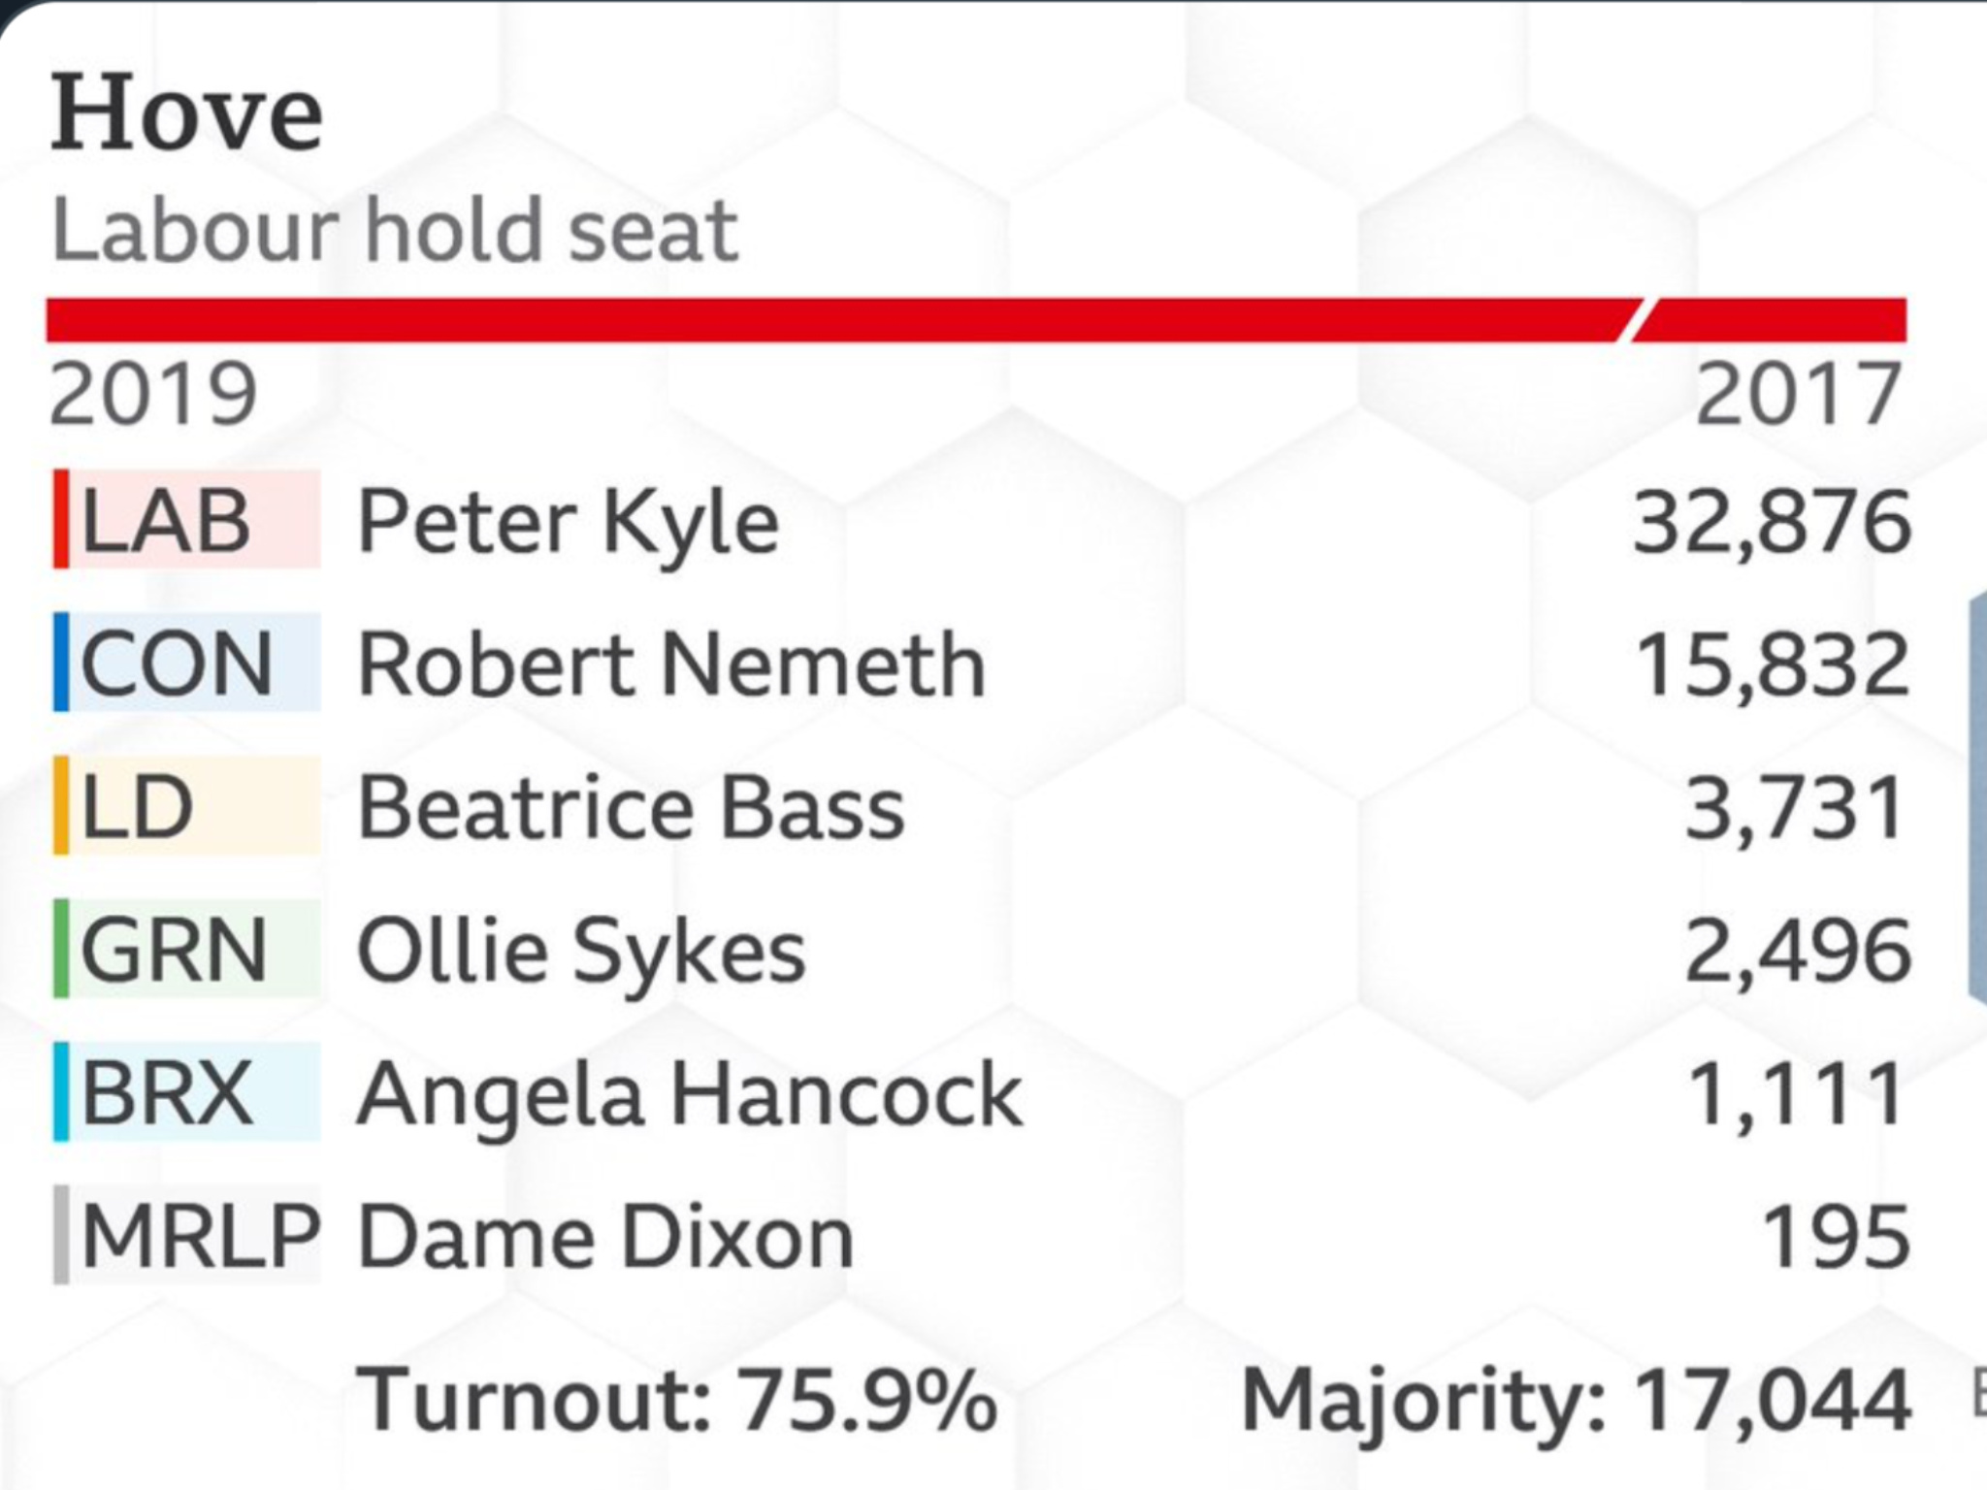The width and height of the screenshot is (1987, 1490).
Task: Click candidate Angela Hancock
Action: pyautogui.click(x=690, y=1096)
